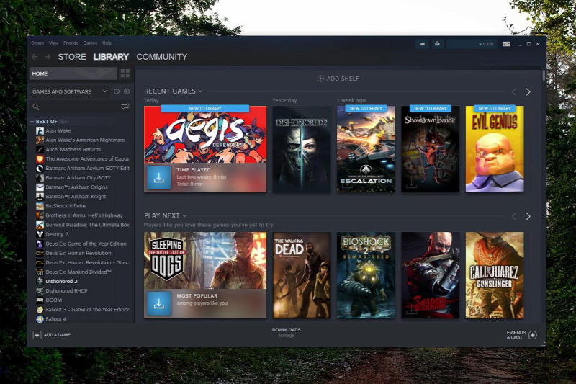Click the Alice: Madness Returns icon
Image resolution: width=576 pixels, height=384 pixels.
40,149
